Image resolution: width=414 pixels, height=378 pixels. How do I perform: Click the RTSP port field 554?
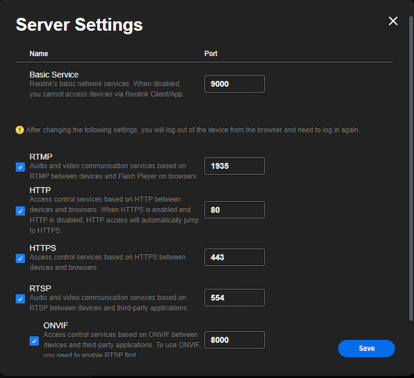pos(234,298)
